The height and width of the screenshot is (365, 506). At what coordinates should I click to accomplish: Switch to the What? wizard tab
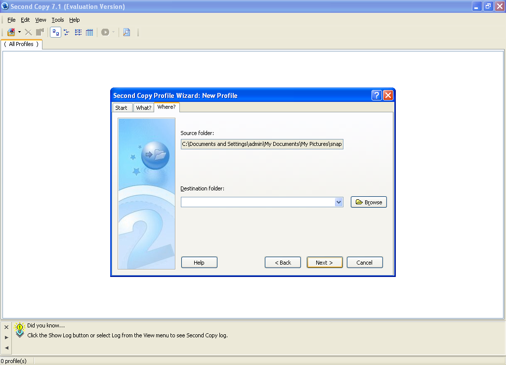[x=144, y=107]
